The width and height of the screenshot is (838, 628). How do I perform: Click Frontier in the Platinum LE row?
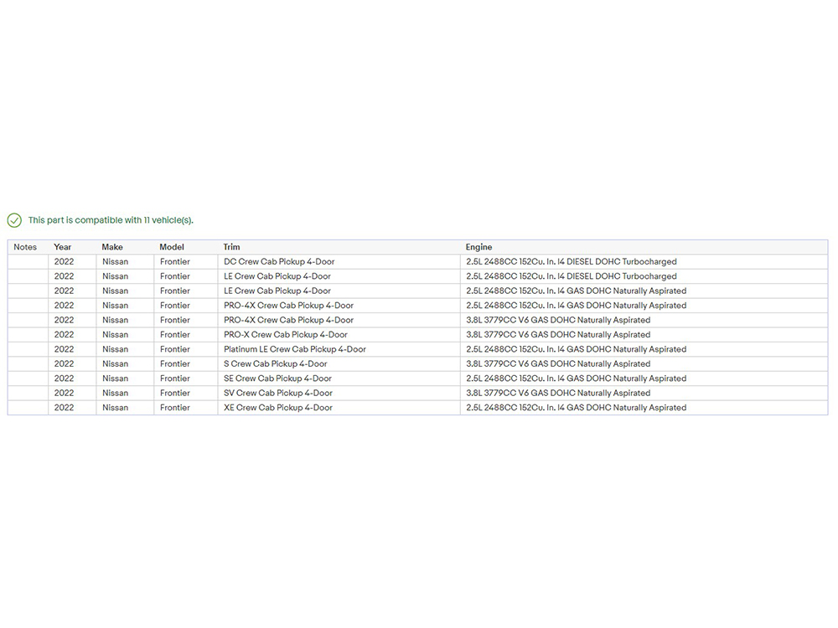tap(175, 349)
